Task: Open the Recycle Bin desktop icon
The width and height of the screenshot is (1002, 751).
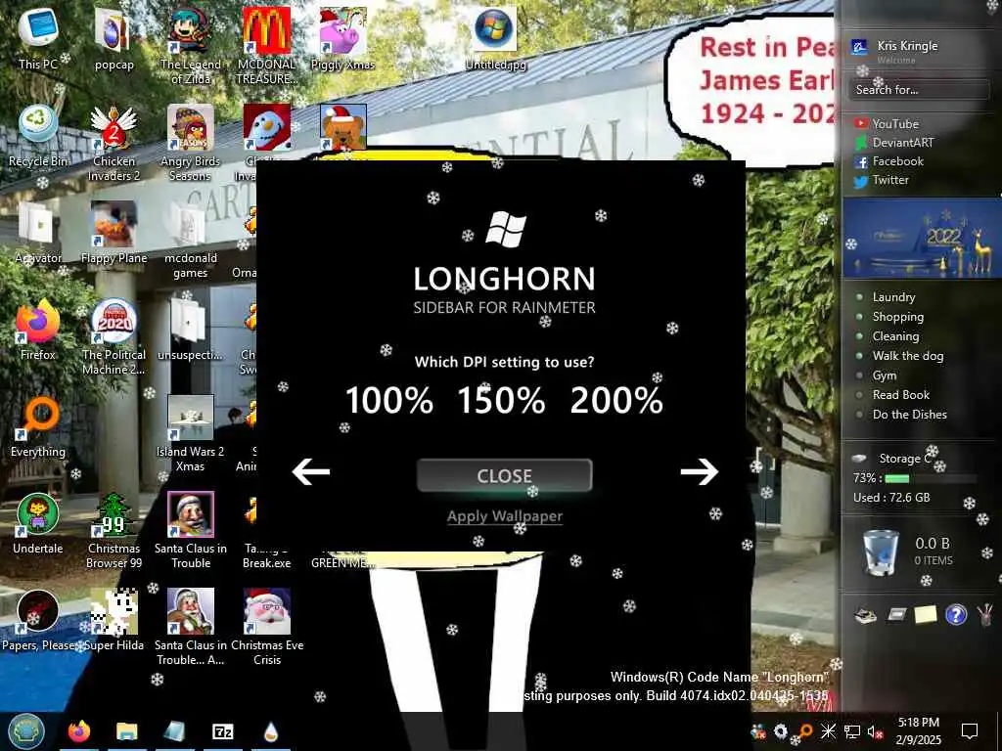Action: (x=38, y=135)
